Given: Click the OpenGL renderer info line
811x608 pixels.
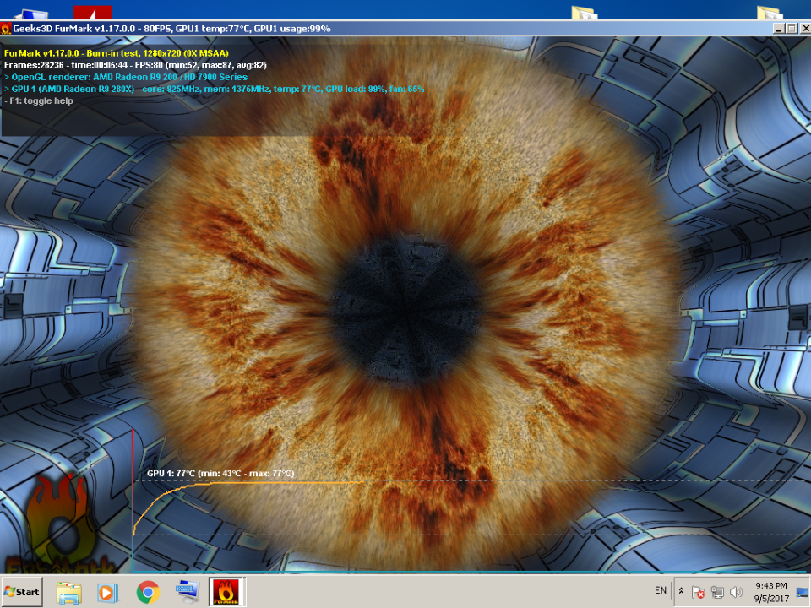Looking at the screenshot, I should 126,77.
